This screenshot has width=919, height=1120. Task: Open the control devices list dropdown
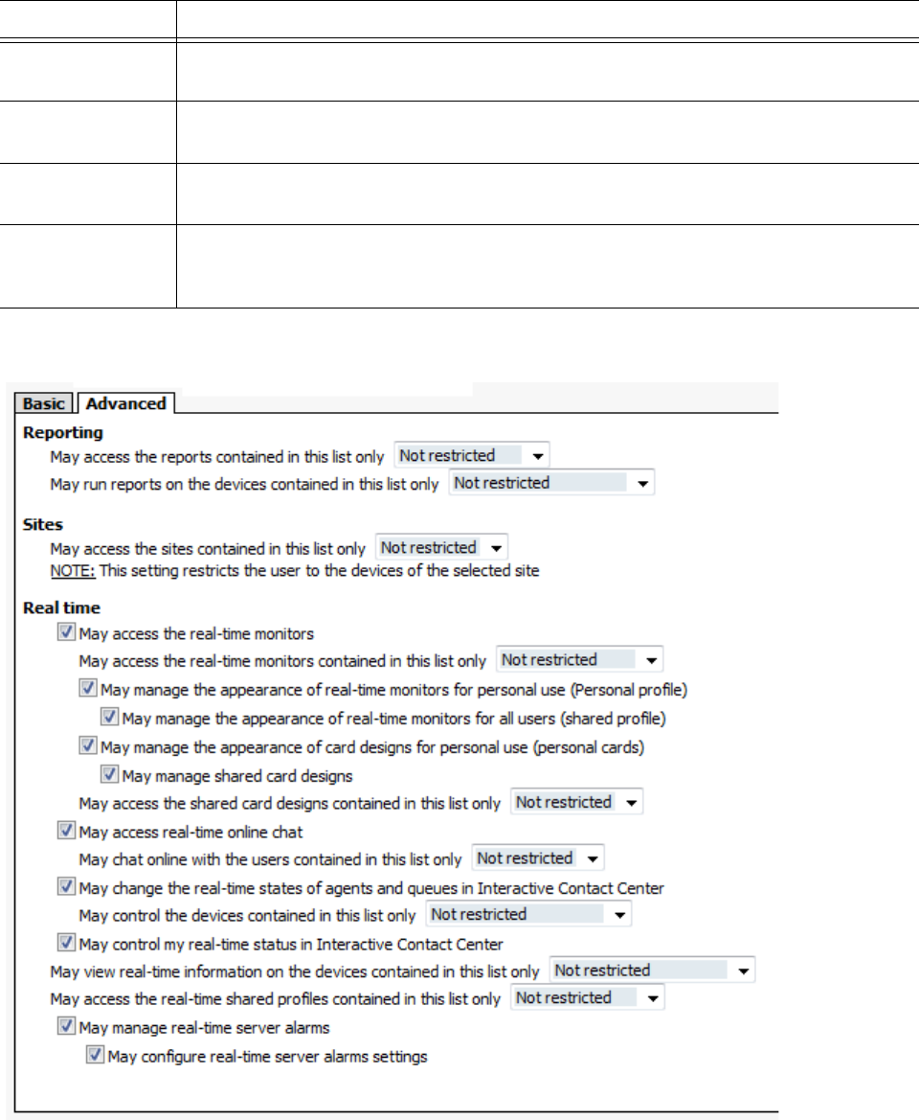click(x=528, y=915)
